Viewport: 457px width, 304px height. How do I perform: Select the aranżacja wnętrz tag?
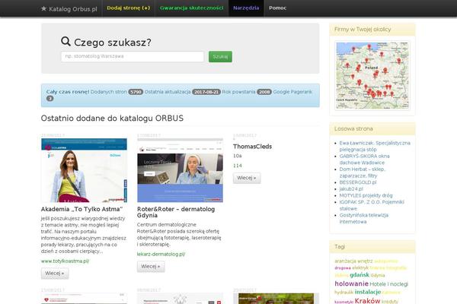353,261
